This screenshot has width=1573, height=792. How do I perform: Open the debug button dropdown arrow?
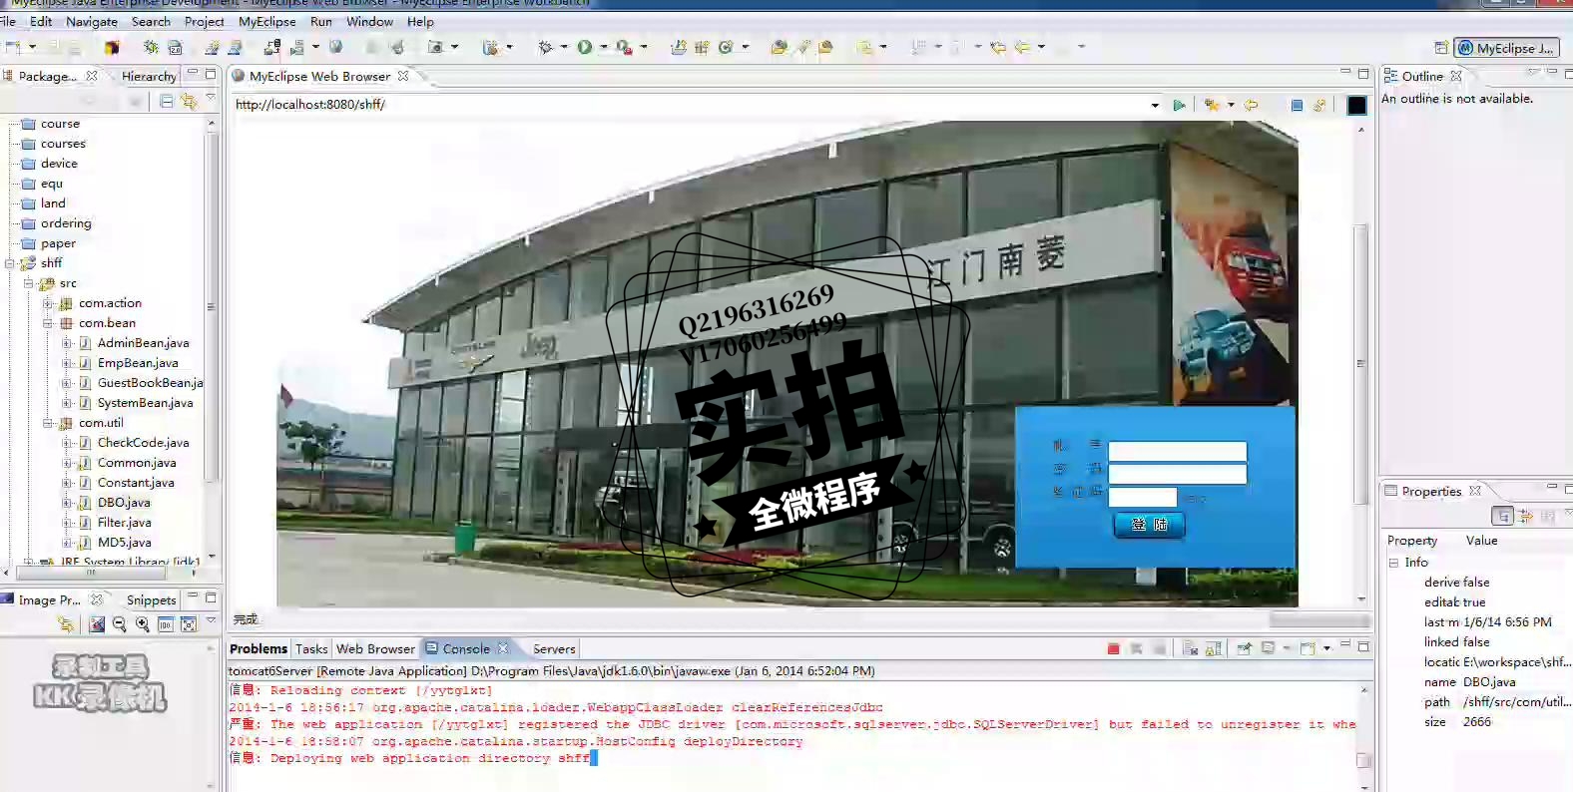[563, 47]
